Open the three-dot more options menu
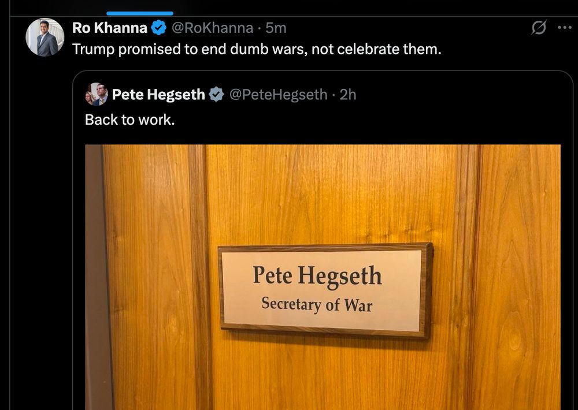Screen dimensions: 578x410 pos(564,28)
